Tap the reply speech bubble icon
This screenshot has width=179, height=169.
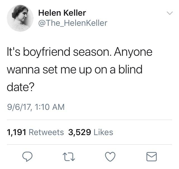pyautogui.click(x=27, y=156)
